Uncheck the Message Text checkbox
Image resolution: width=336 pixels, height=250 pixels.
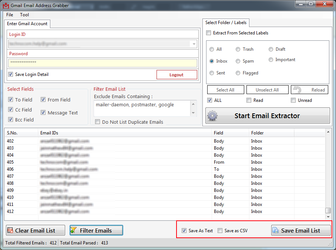43,113
